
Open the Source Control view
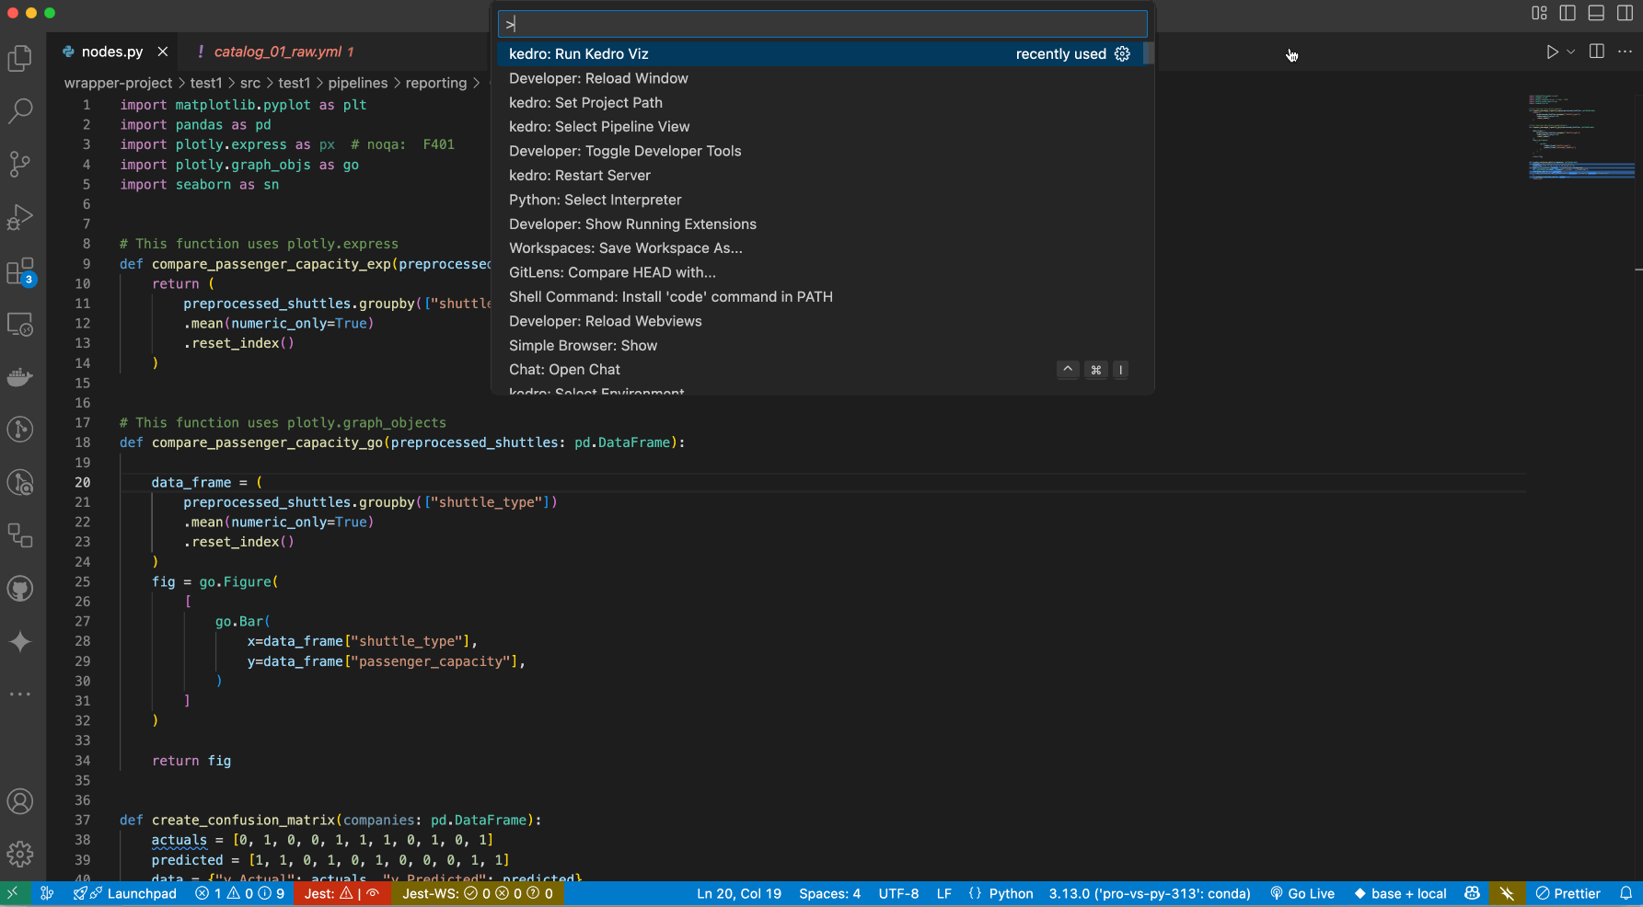(x=20, y=164)
